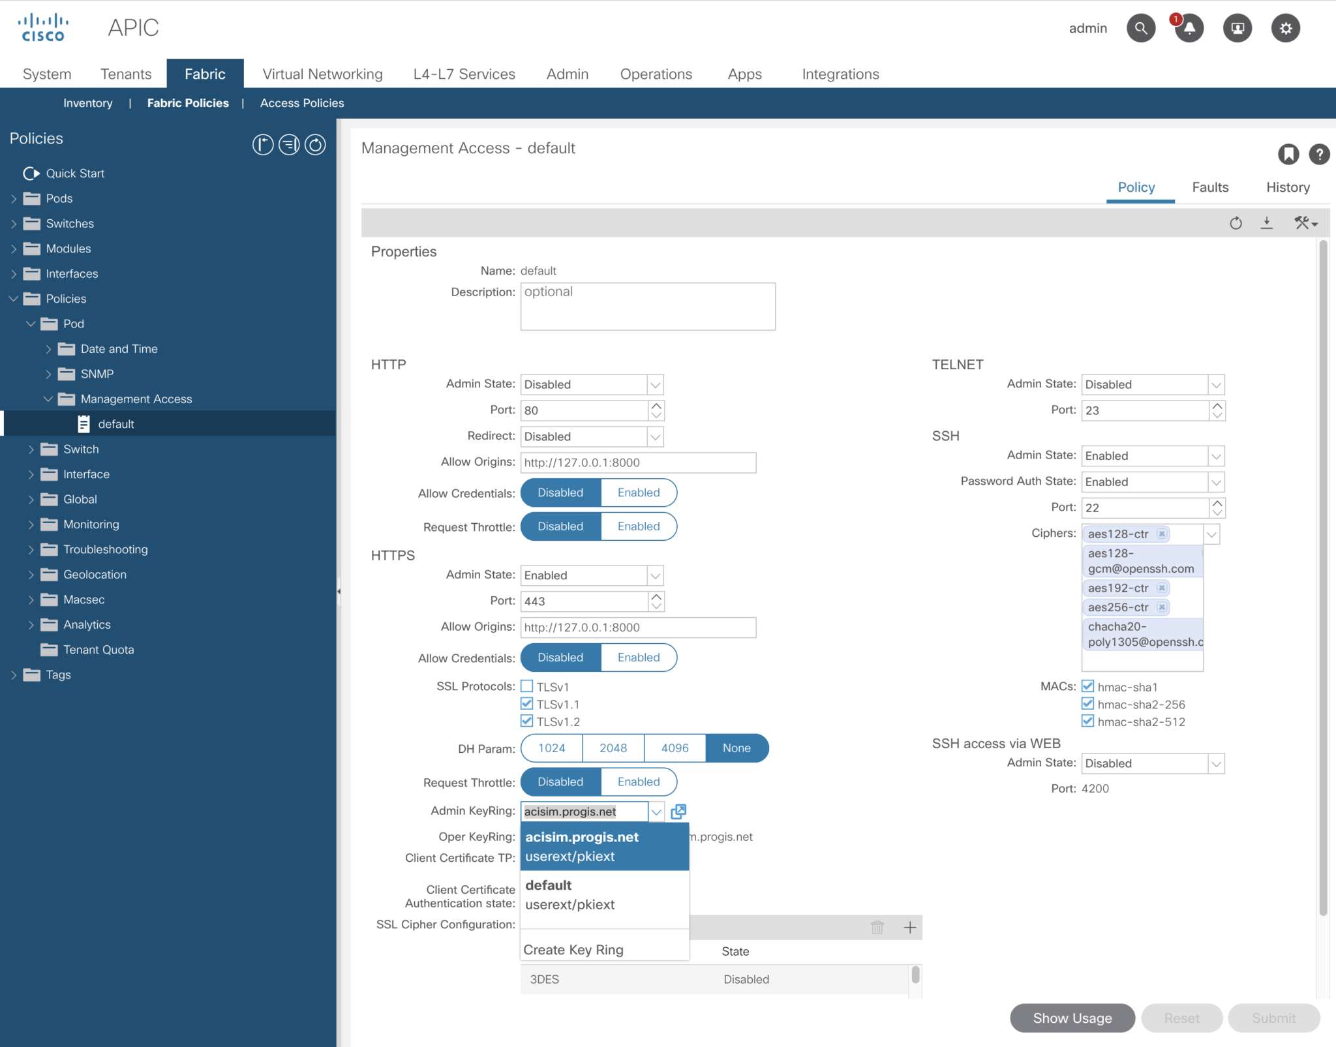Select Create Key Ring option

pos(605,950)
